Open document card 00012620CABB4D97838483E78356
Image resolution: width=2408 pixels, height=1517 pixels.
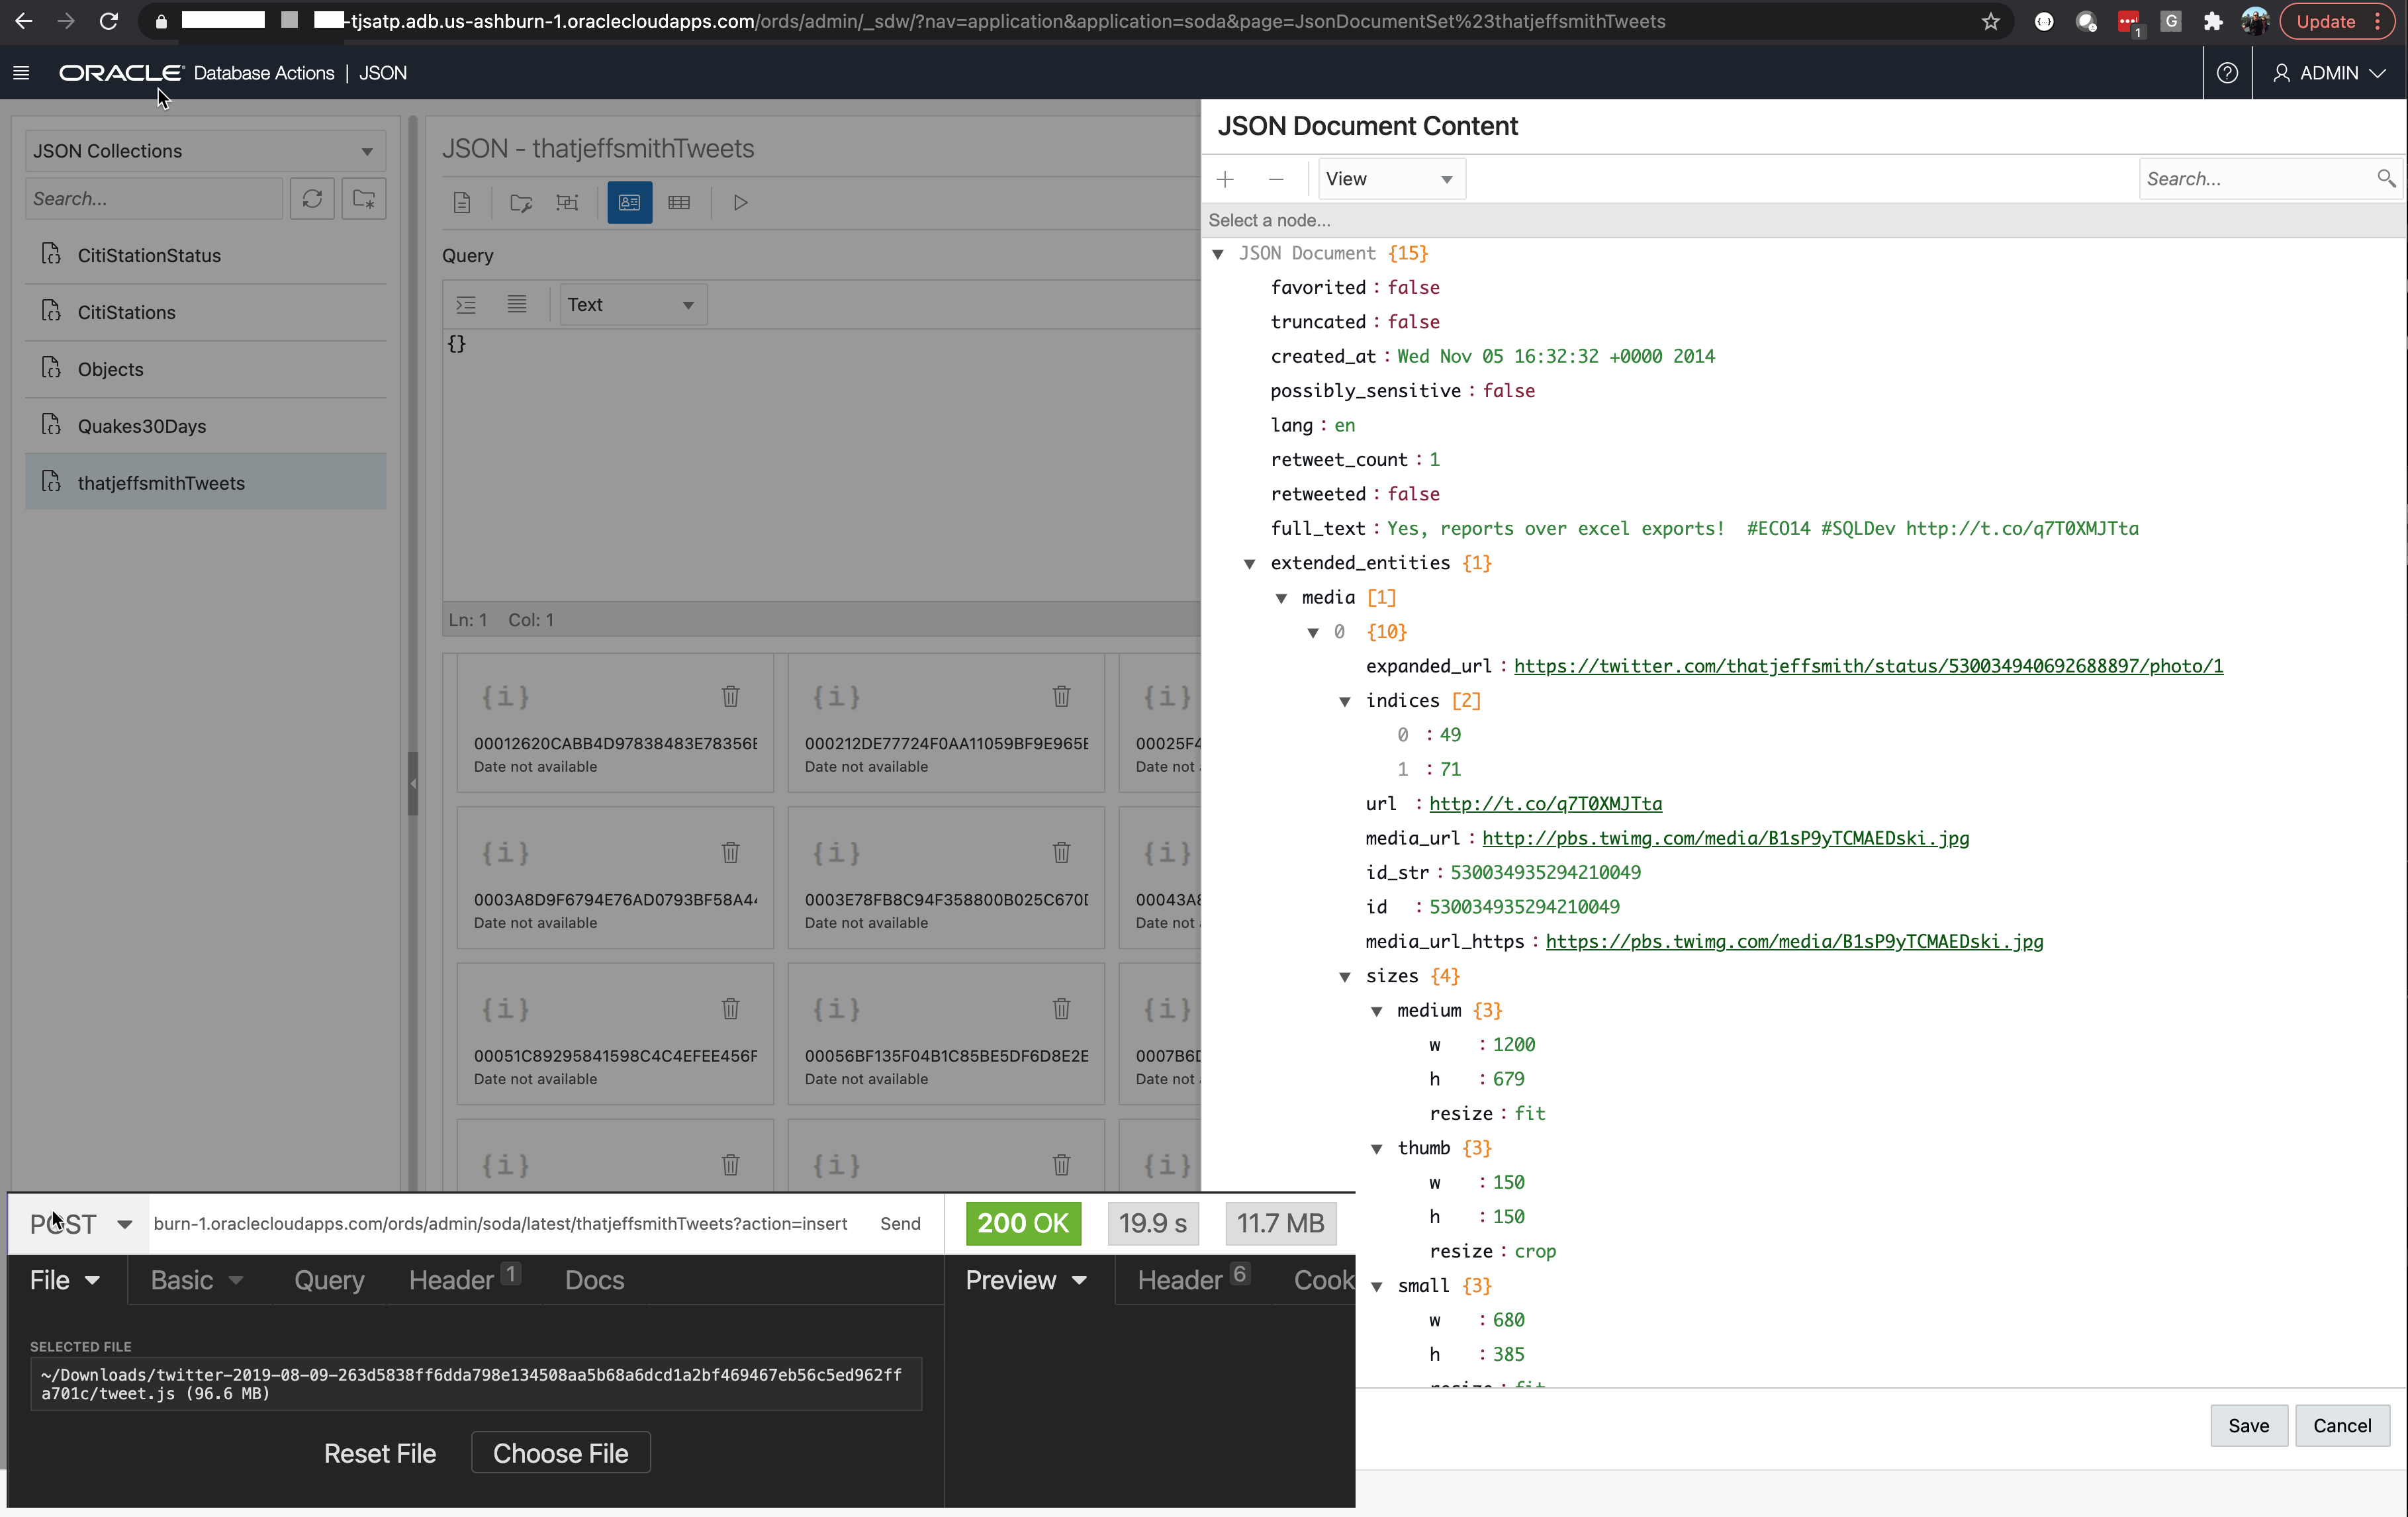(615, 723)
